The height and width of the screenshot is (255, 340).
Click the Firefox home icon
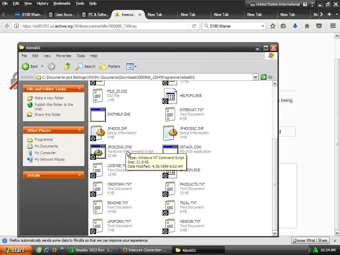pyautogui.click(x=307, y=26)
